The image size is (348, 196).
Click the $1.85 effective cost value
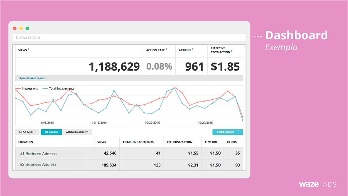225,67
